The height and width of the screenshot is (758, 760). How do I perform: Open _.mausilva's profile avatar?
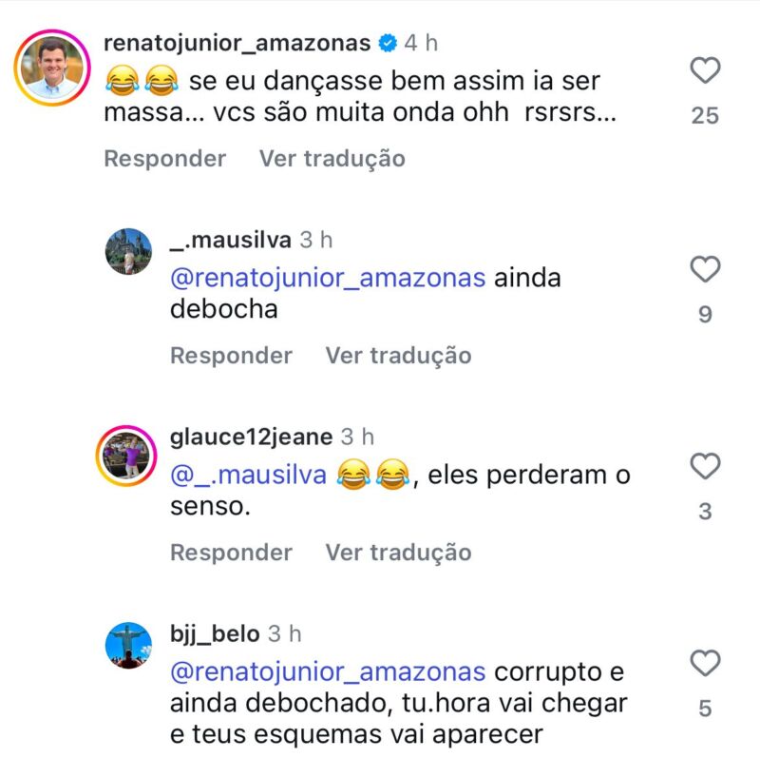click(128, 252)
